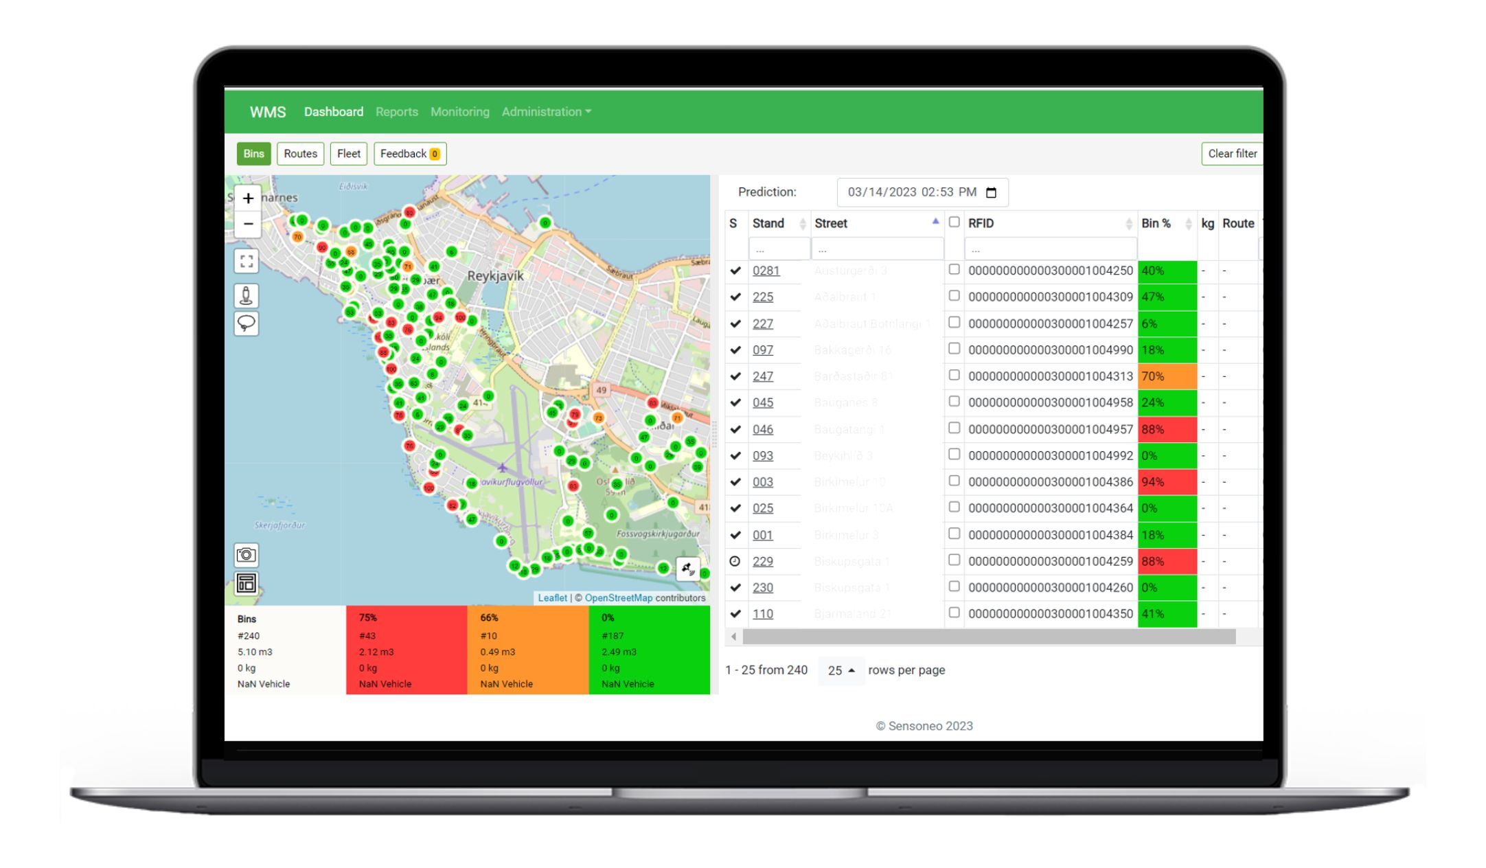
Task: Switch to satellite view on map
Action: tap(688, 569)
